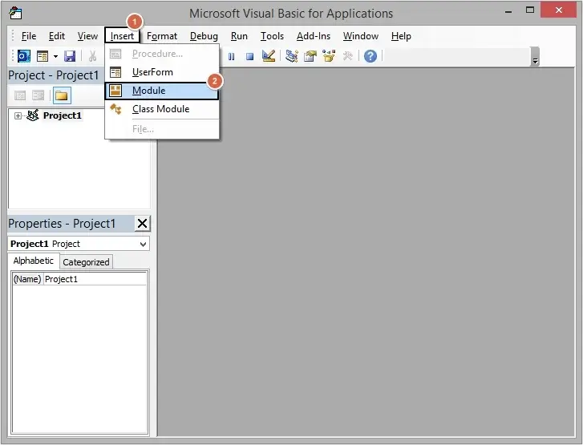Switch to the Categorized tab
583x445 pixels.
86,262
